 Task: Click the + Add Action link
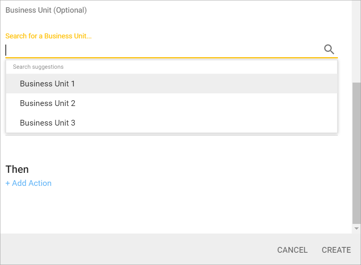coord(29,183)
